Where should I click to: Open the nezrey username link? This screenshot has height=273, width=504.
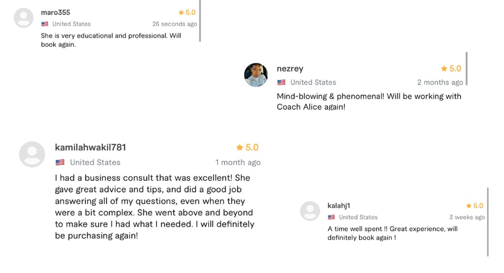pos(290,69)
